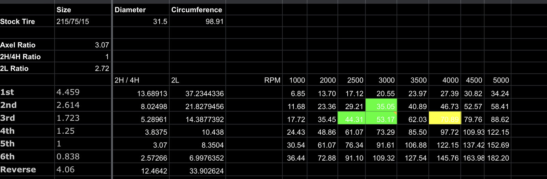Click the Diameter header cell
The image size is (547, 179).
point(141,10)
